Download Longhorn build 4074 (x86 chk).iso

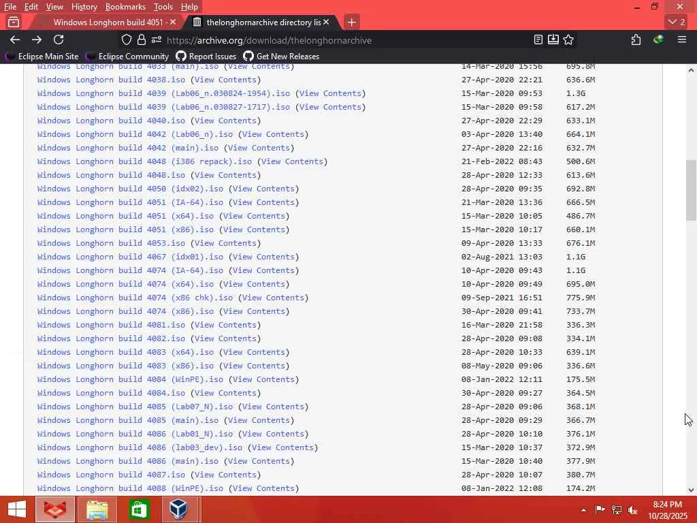click(x=135, y=298)
